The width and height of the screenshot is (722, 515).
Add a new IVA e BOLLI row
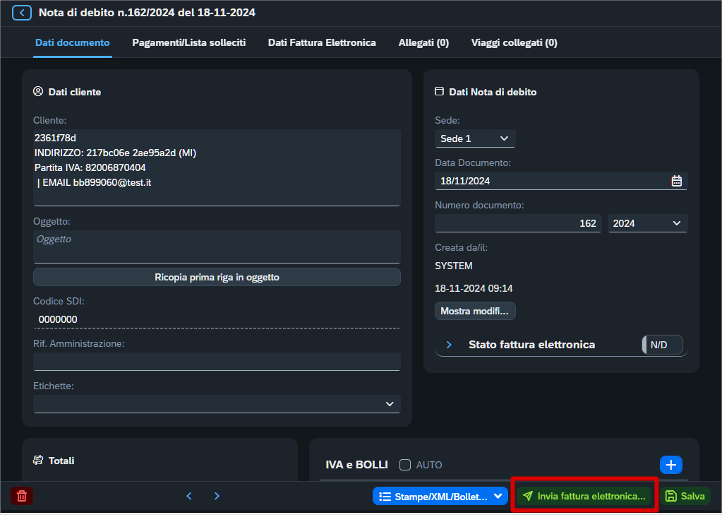click(671, 465)
